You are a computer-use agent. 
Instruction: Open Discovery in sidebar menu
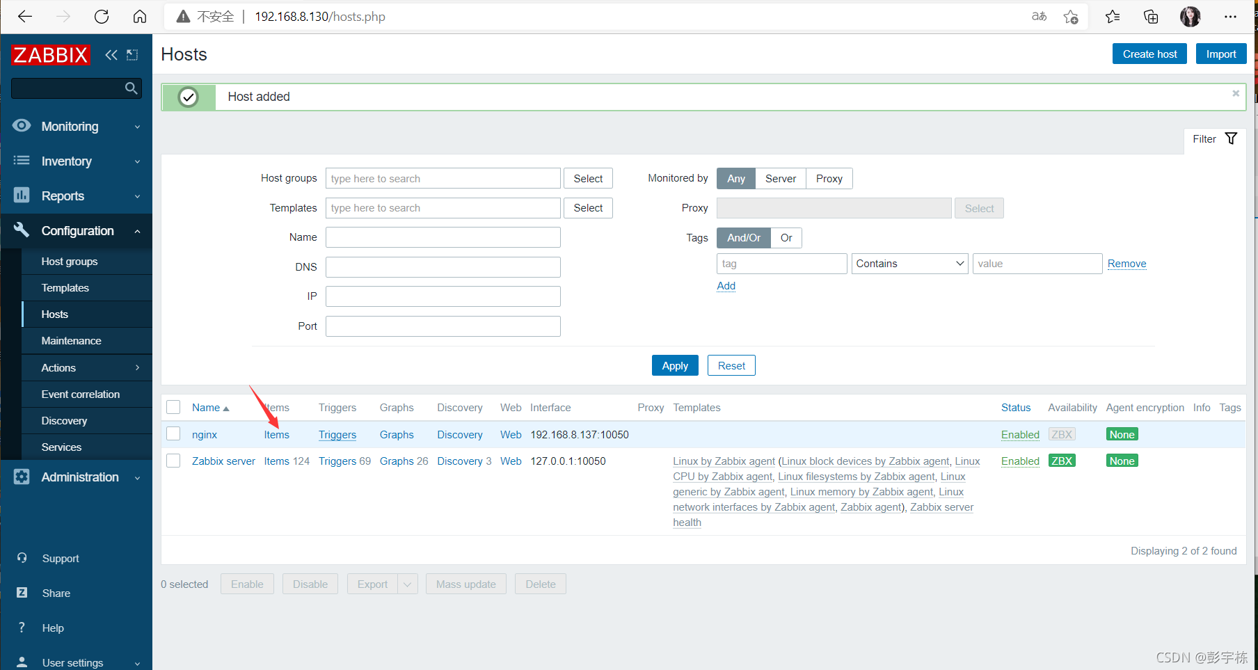tap(64, 421)
